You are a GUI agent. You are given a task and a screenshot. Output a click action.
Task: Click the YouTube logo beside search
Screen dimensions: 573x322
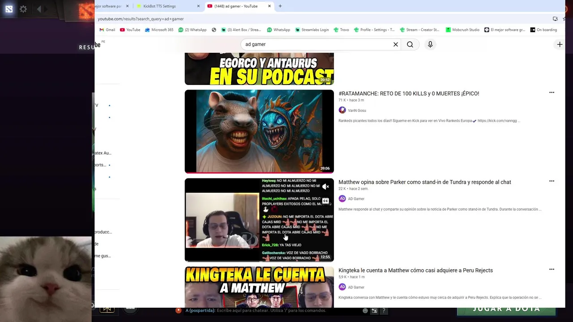(97, 45)
